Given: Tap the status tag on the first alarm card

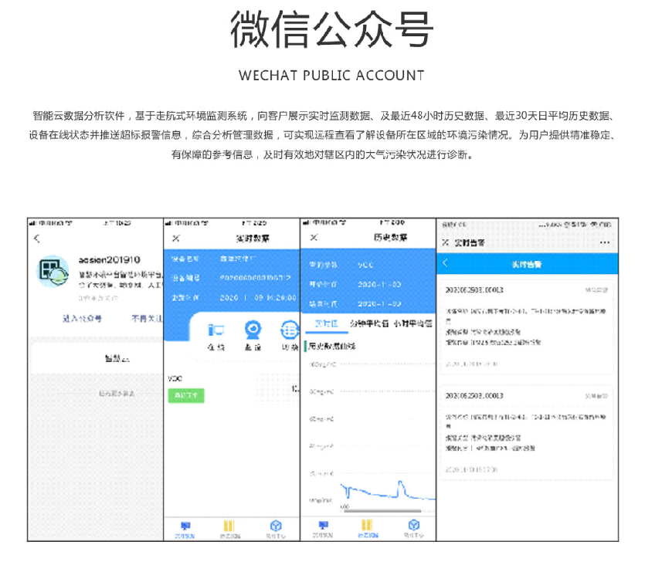Looking at the screenshot, I should pos(596,290).
